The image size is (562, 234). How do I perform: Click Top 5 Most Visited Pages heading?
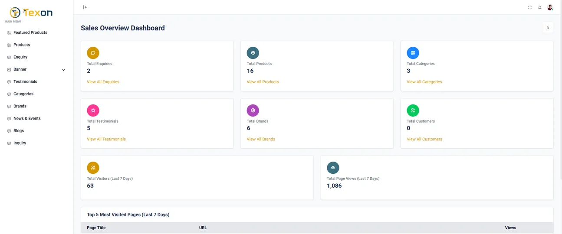(128, 214)
